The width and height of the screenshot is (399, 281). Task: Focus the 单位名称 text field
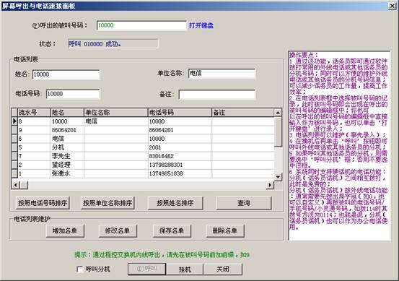coord(222,74)
